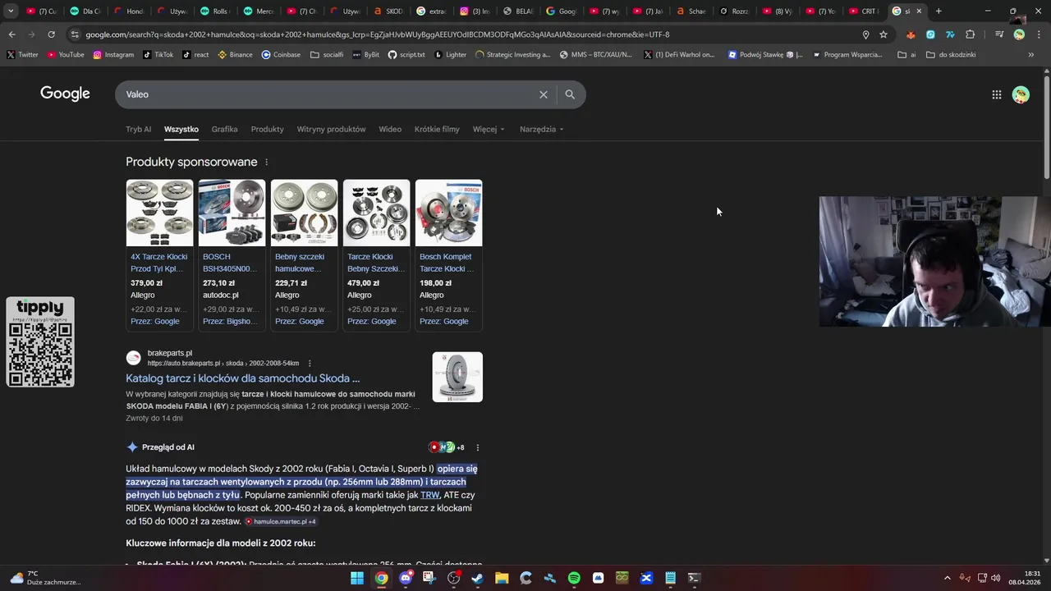This screenshot has height=591, width=1051.
Task: Open 'Katalog tarcz i klocków dla samochodu Skoda' result
Action: [x=242, y=378]
